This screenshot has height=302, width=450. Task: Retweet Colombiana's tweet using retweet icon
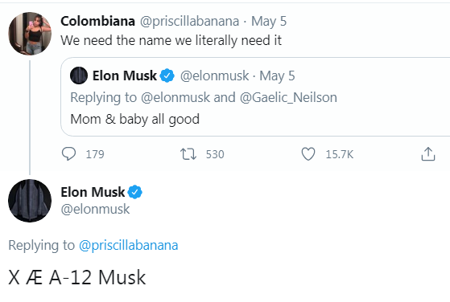(x=188, y=154)
